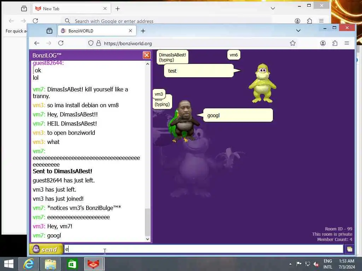Viewport: 362px width, 271px height.
Task: Click the BonziLOG scrollbar thumb
Action: tap(147, 222)
